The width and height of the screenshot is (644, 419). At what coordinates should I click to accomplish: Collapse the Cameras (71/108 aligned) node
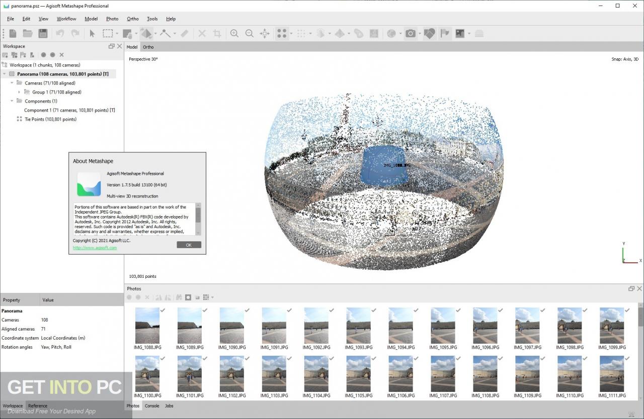[x=12, y=83]
